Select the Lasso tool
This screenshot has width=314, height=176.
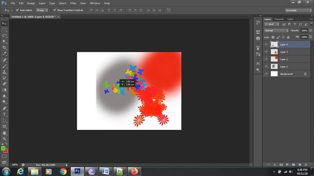point(4,36)
